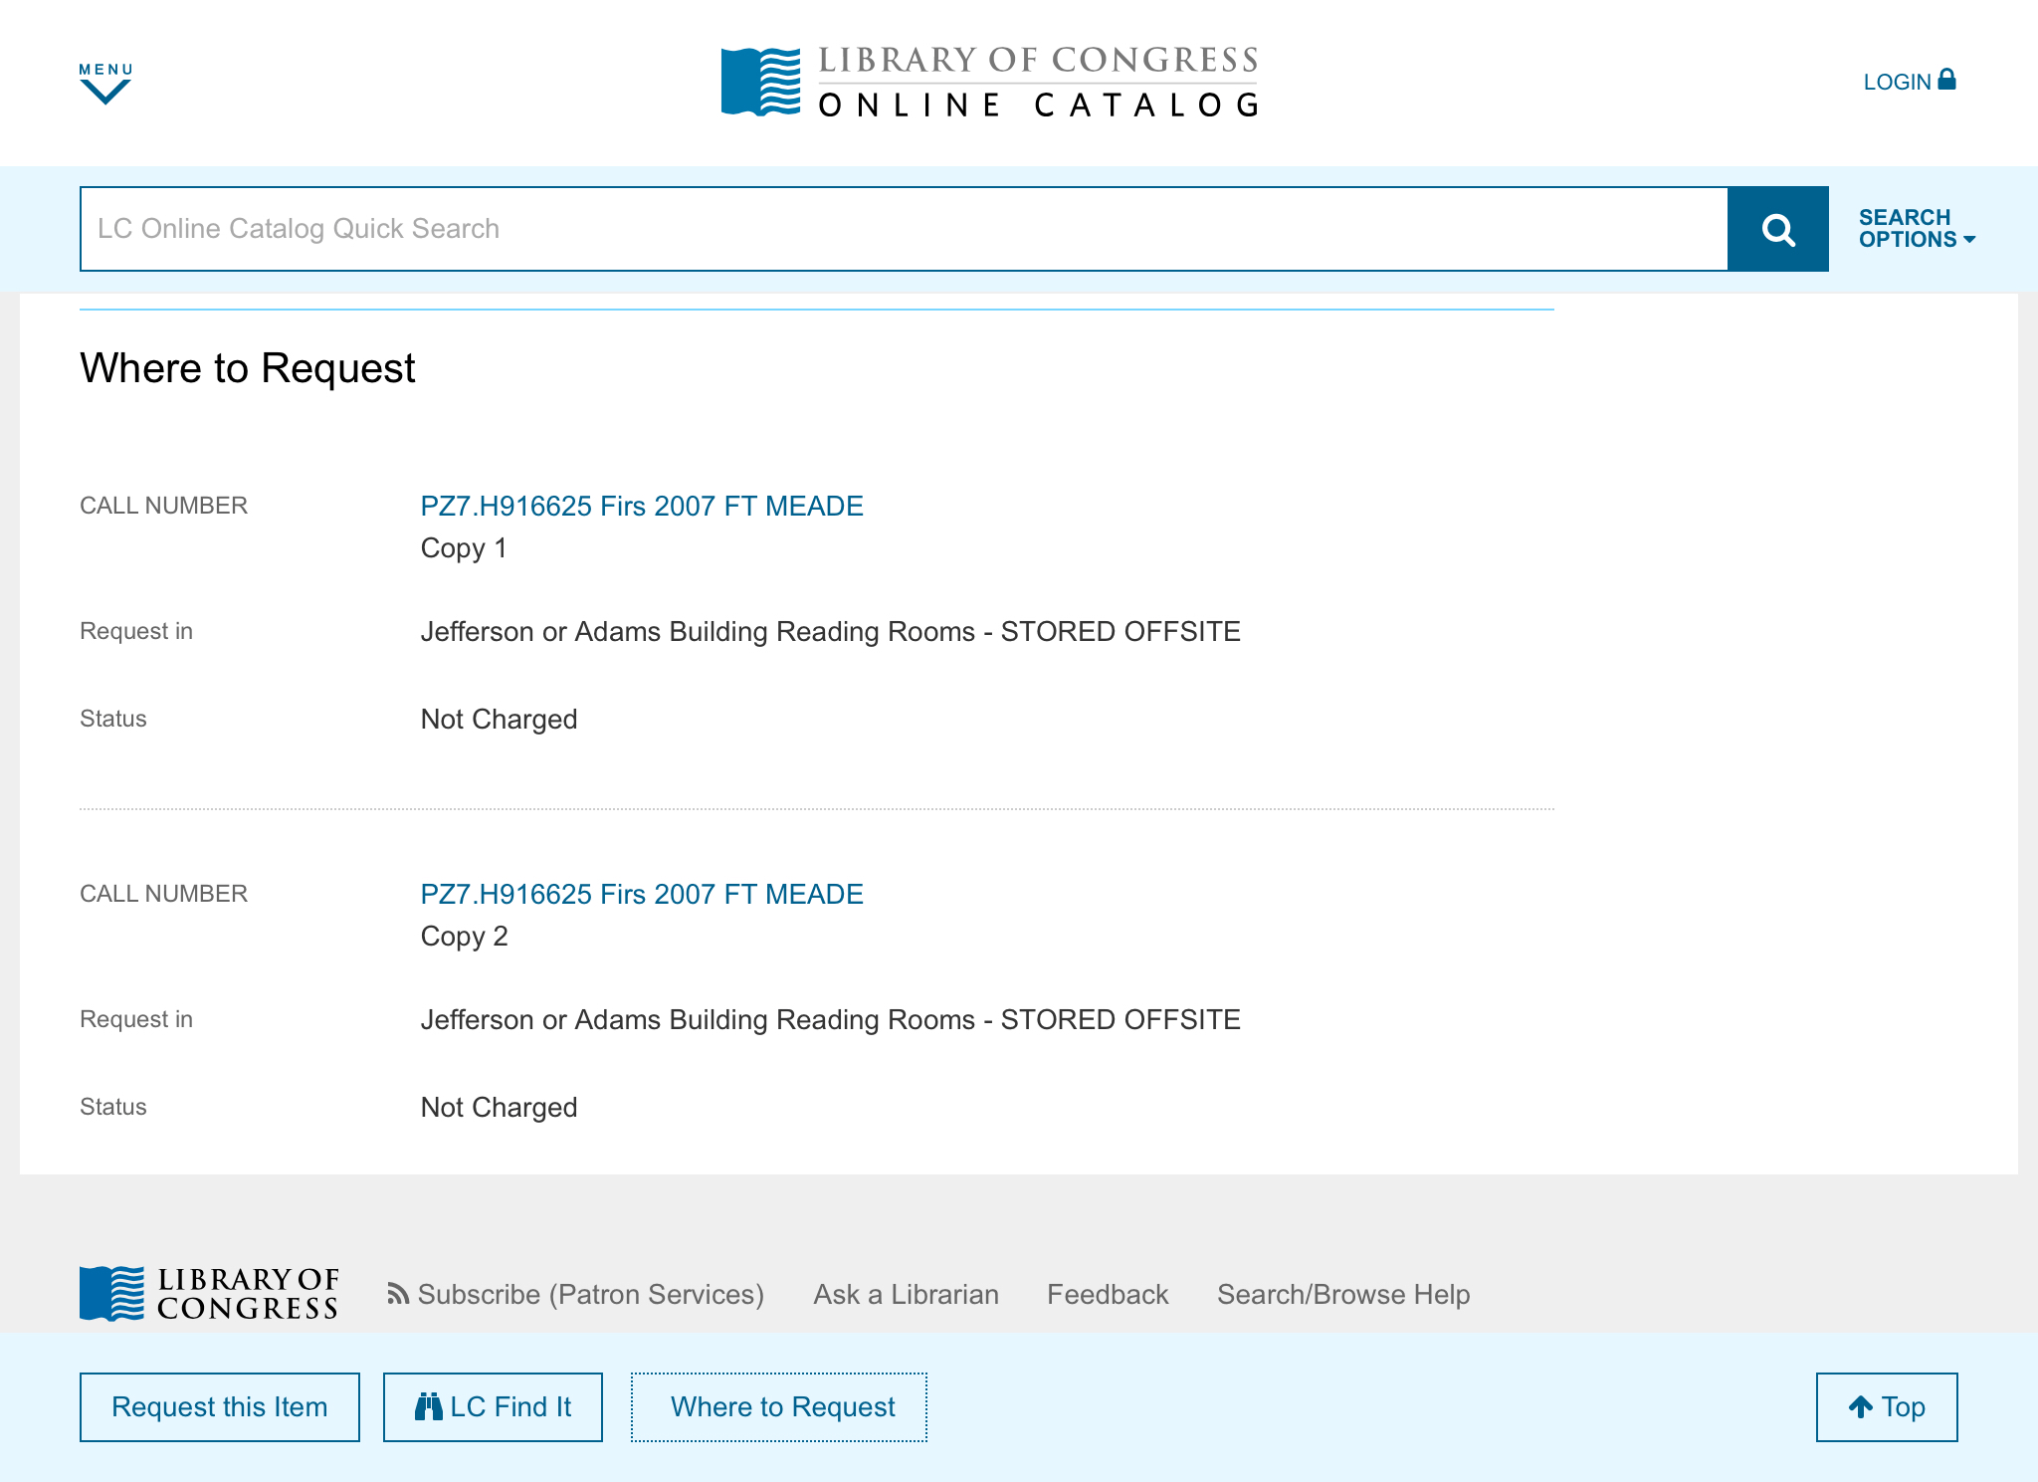Click the lock icon next to LOGIN
2038x1482 pixels.
click(1946, 80)
